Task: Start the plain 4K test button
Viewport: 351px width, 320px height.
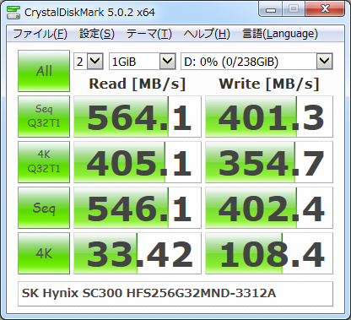Action: tap(44, 253)
